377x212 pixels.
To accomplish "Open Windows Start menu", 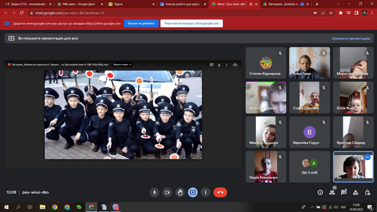I will [6, 207].
